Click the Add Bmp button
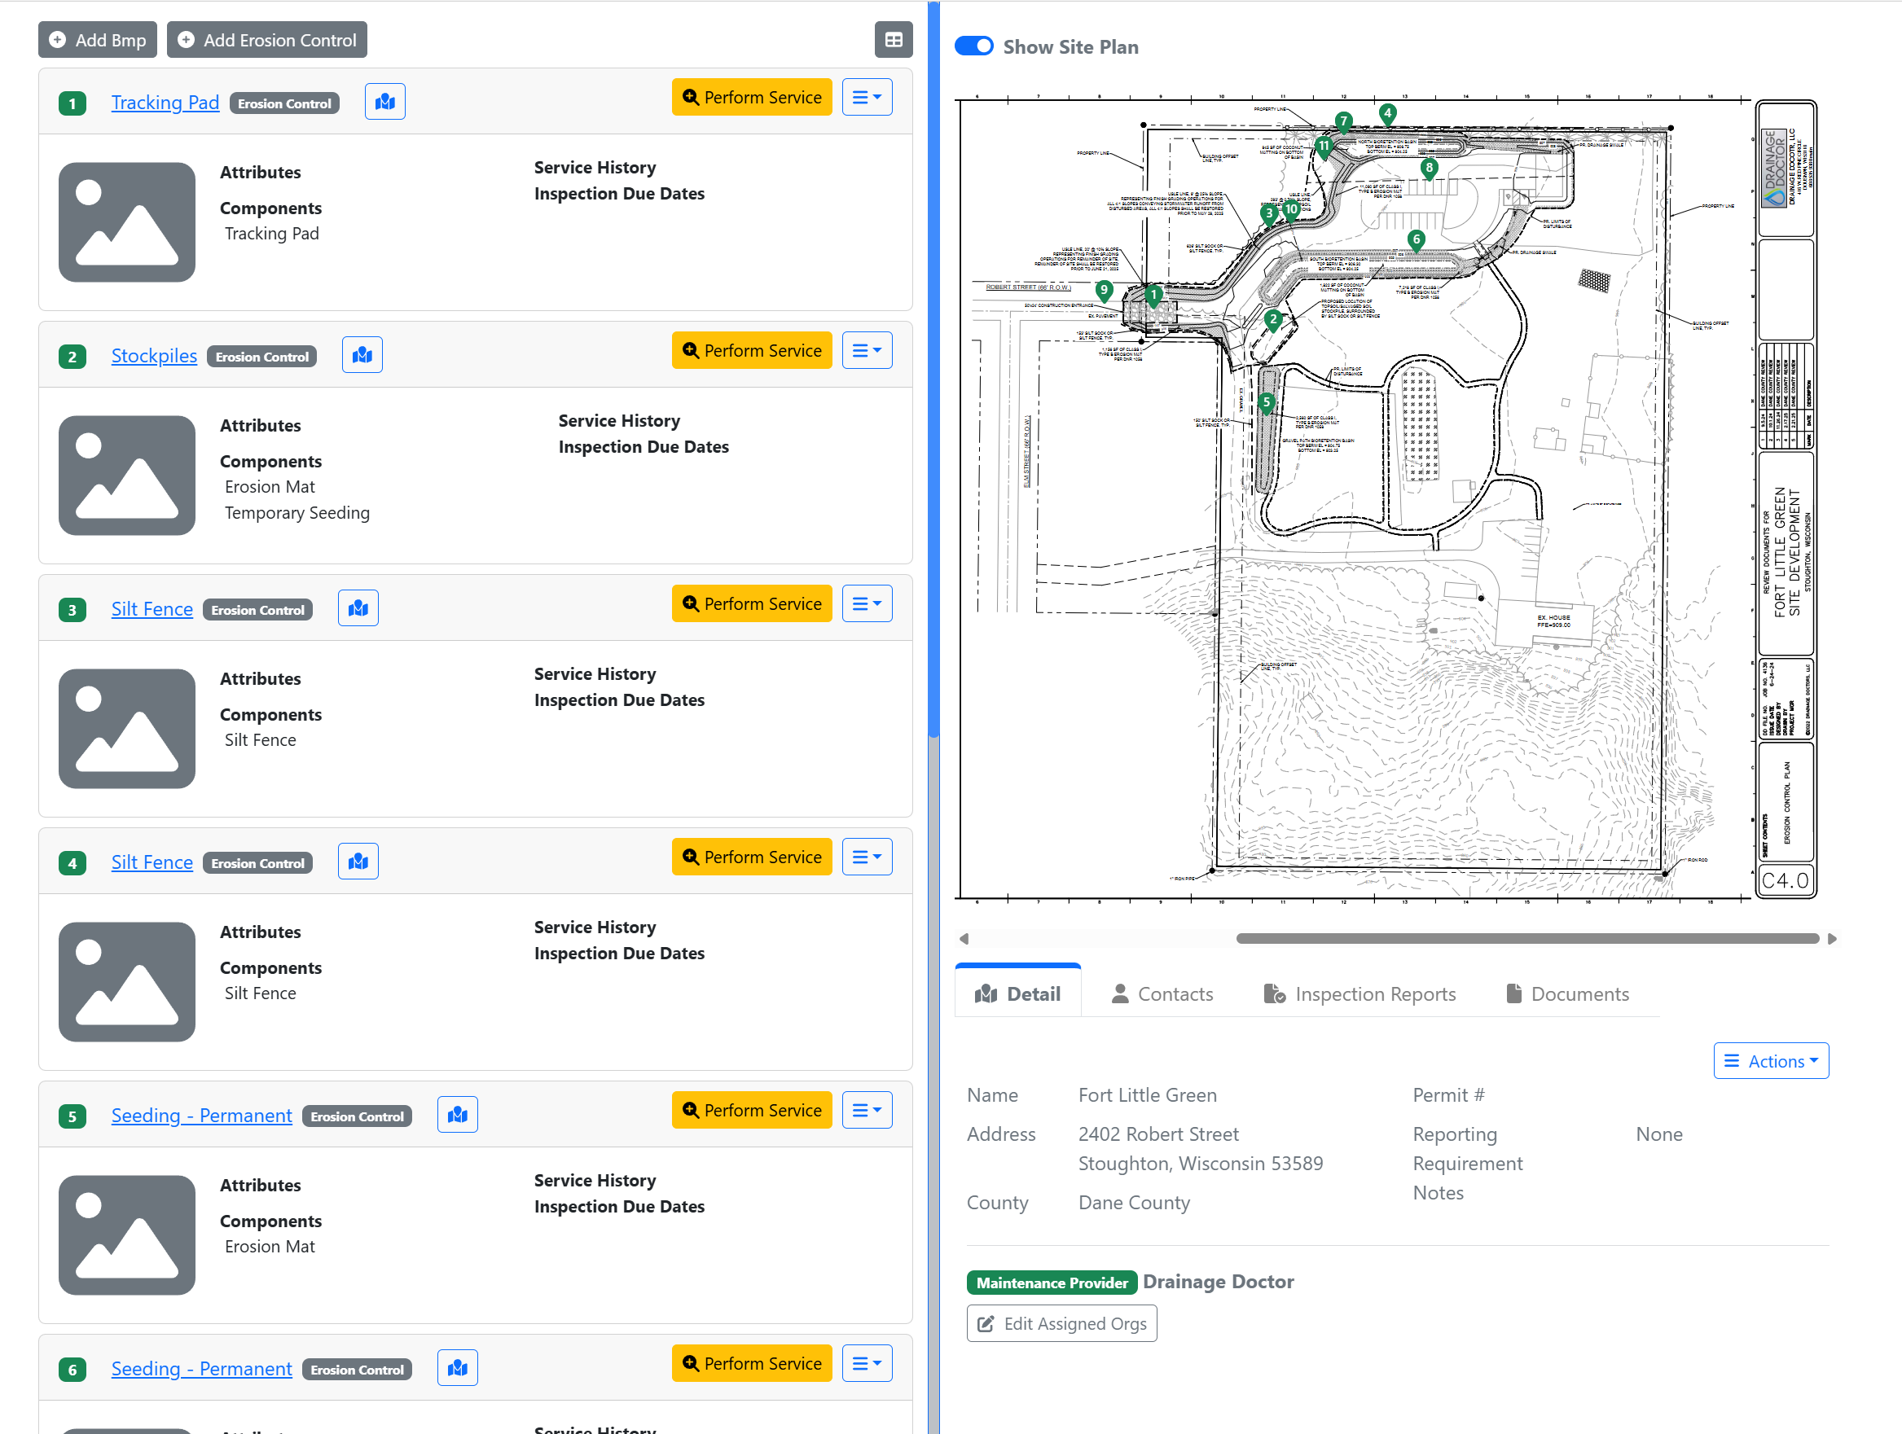Screen dimensions: 1902x1434 point(97,40)
